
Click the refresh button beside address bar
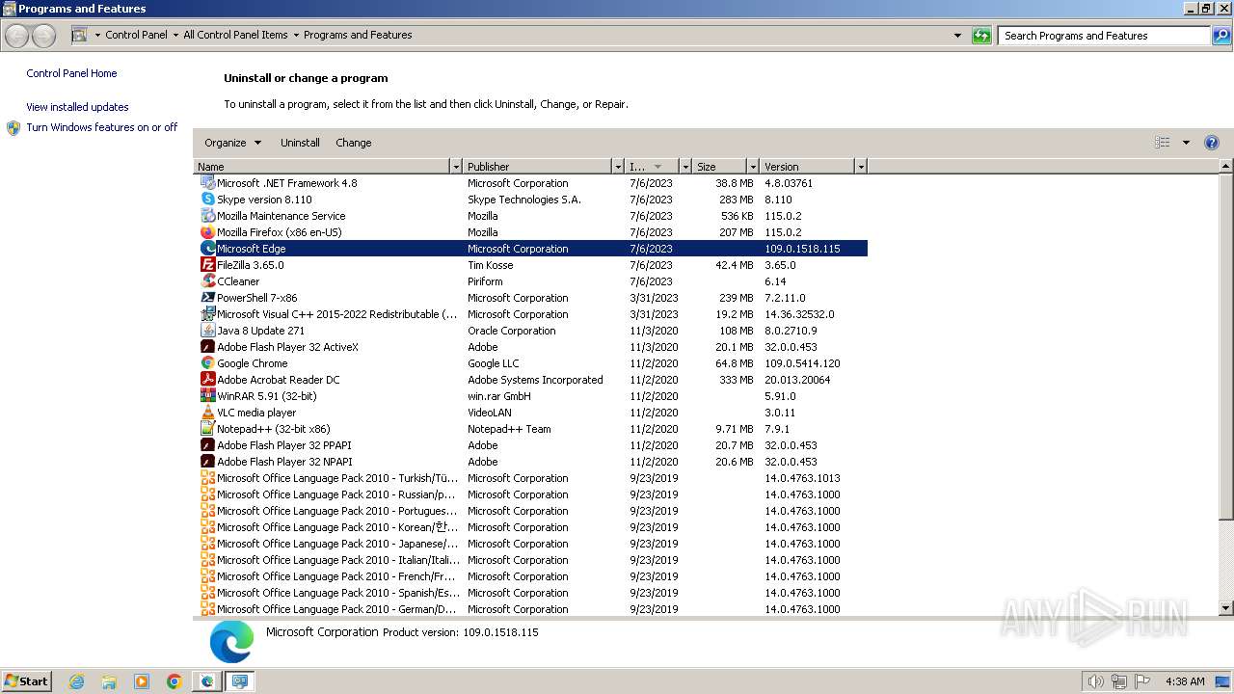[x=981, y=36]
